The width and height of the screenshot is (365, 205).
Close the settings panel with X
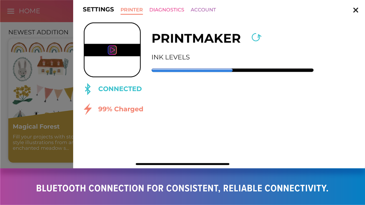pos(356,10)
